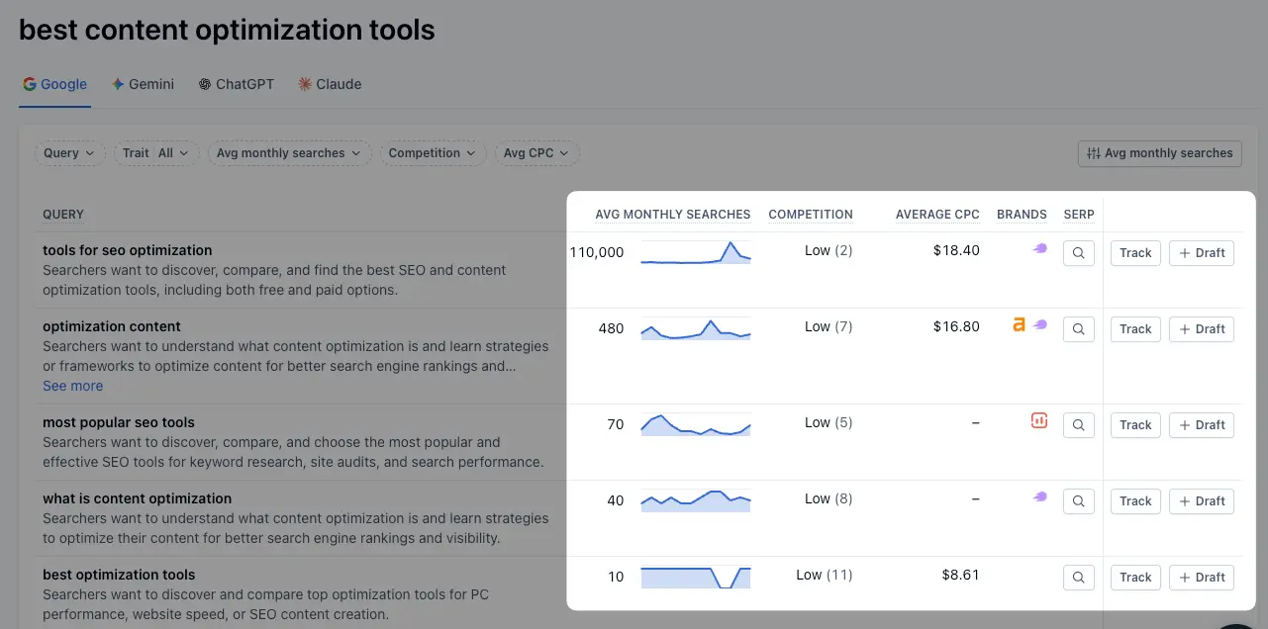
Task: Click the $18.40 average CPC value
Action: pyautogui.click(x=956, y=250)
